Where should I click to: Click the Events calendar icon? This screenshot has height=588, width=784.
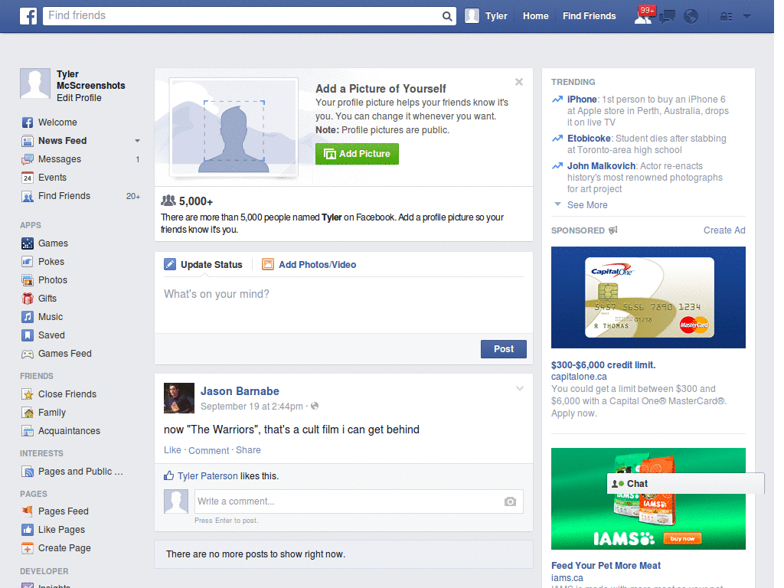coord(28,178)
